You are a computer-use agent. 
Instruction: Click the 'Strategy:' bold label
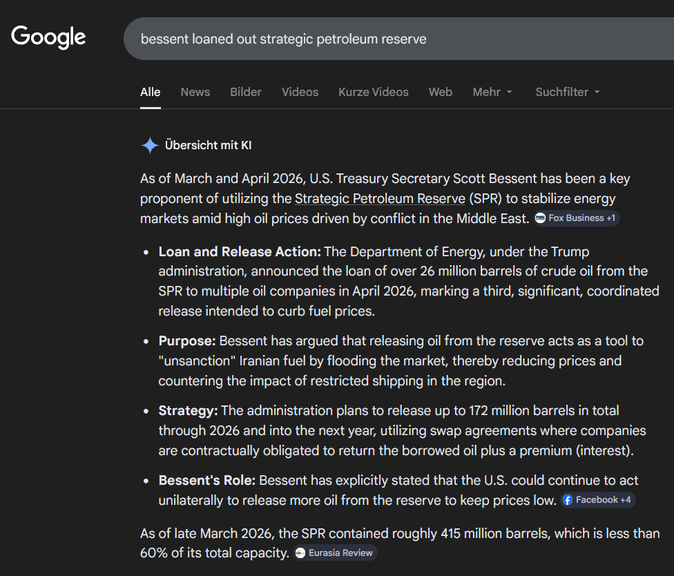pos(188,410)
